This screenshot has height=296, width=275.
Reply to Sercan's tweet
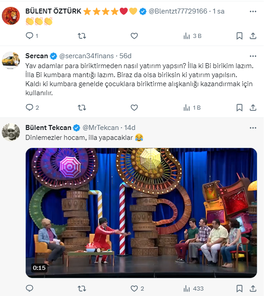(30, 107)
